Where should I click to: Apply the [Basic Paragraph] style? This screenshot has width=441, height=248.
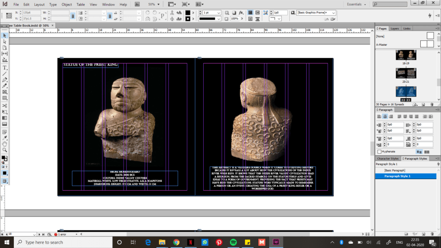tap(395, 170)
